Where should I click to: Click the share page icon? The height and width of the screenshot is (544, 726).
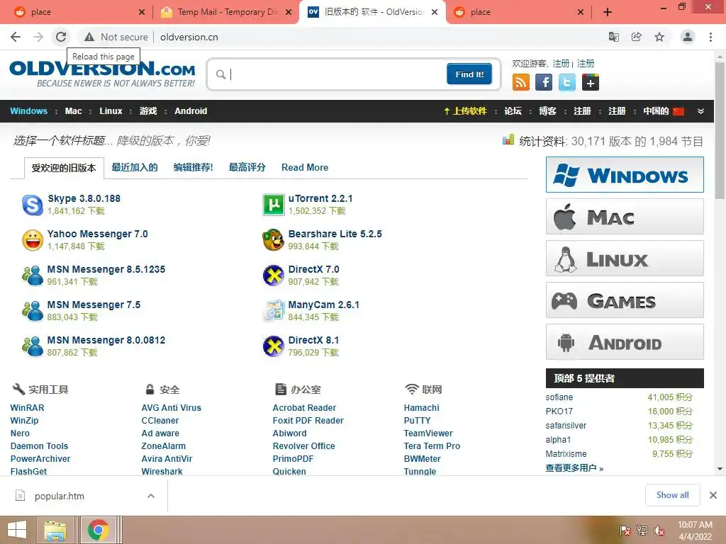click(x=637, y=37)
